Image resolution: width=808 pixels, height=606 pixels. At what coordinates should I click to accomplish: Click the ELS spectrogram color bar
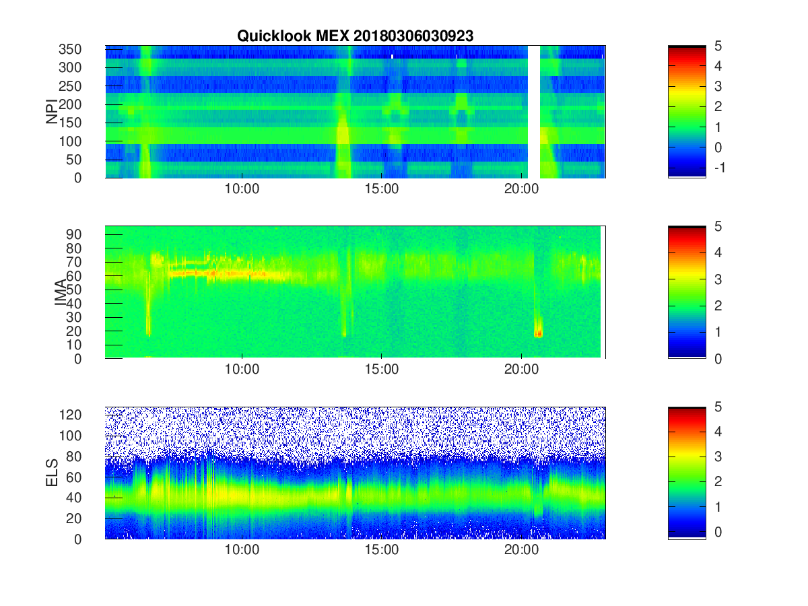click(x=687, y=473)
